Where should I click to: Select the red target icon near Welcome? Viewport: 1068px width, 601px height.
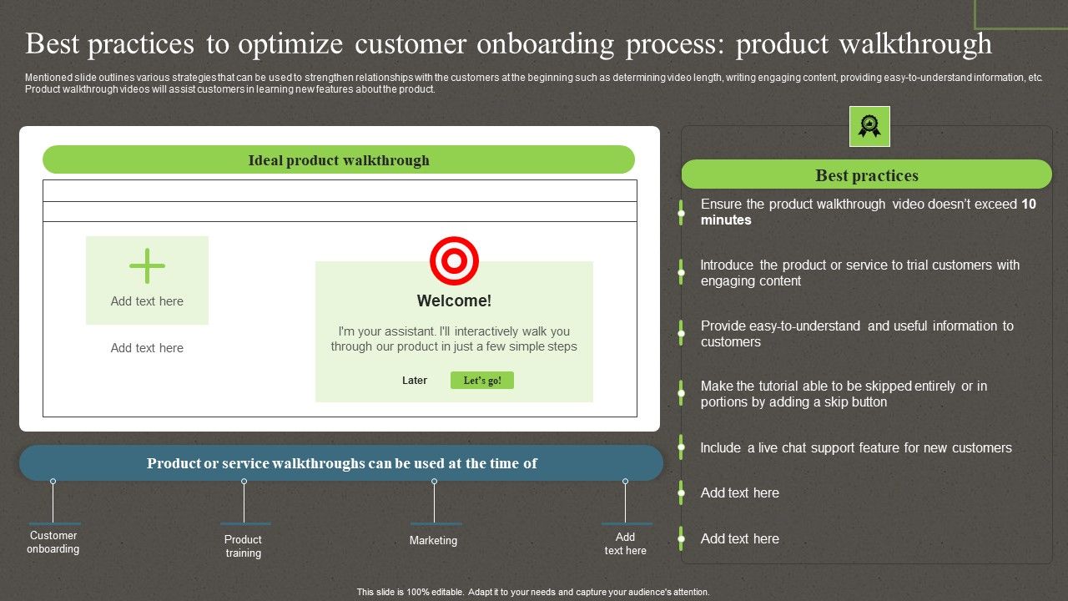click(455, 260)
